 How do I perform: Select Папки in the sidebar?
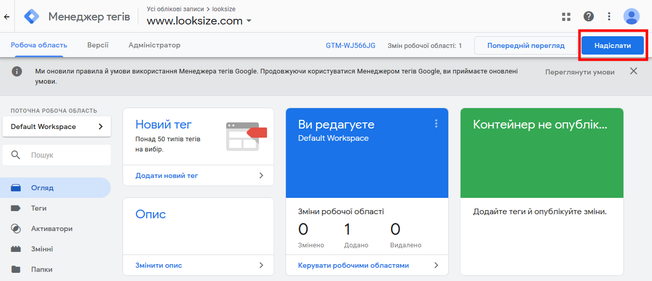[55, 269]
